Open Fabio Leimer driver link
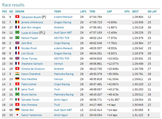The image size is (162, 119). [29, 84]
